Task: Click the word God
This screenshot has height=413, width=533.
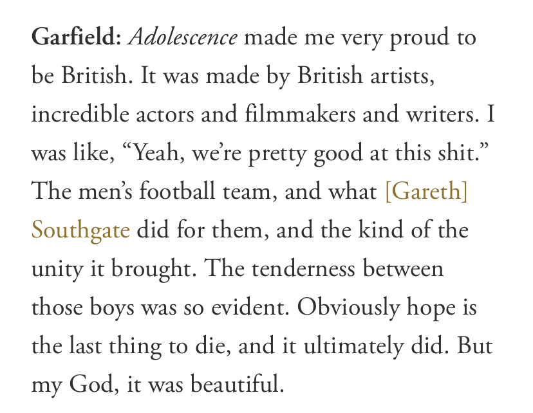Action: (94, 385)
